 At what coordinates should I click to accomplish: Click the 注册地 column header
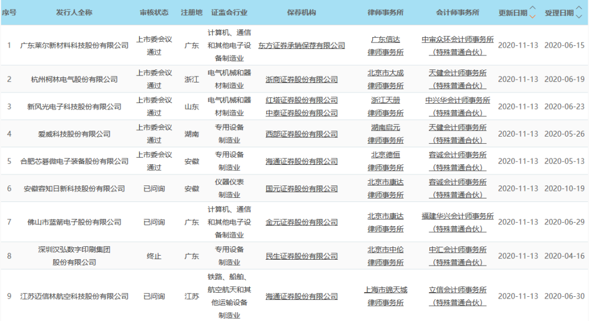coord(191,13)
